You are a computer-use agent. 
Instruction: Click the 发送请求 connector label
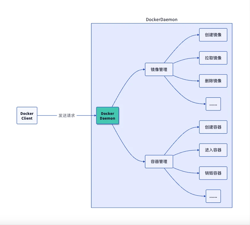[x=67, y=115]
